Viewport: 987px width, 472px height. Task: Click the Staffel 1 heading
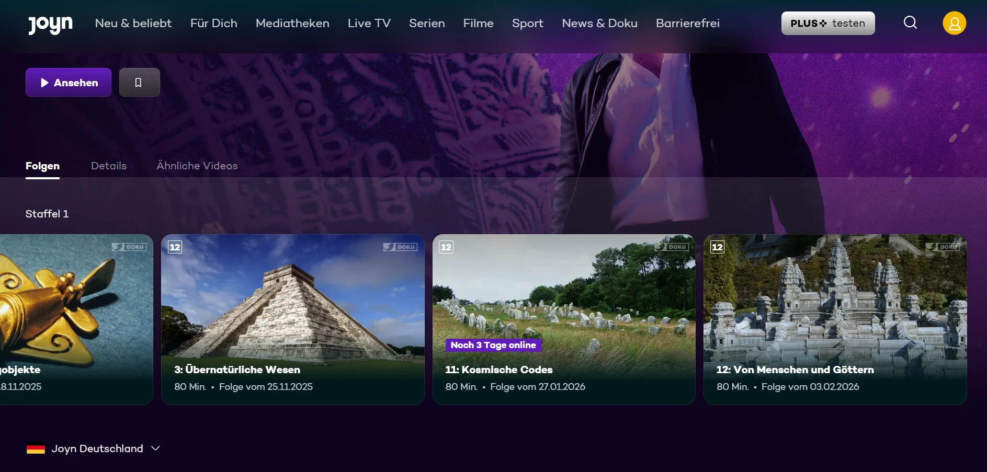pyautogui.click(x=47, y=214)
